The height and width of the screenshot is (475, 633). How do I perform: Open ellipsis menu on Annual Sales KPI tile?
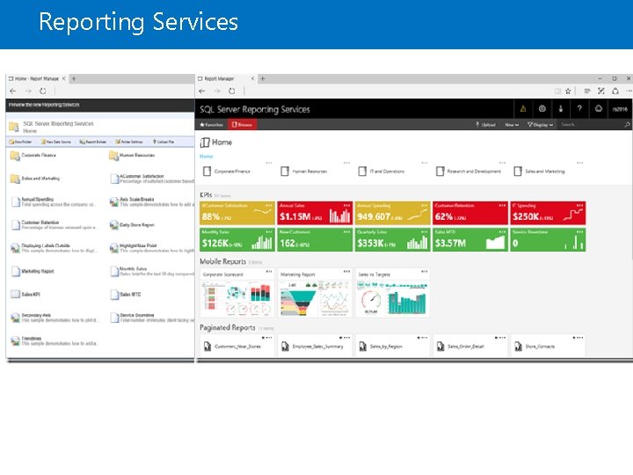pyautogui.click(x=346, y=206)
